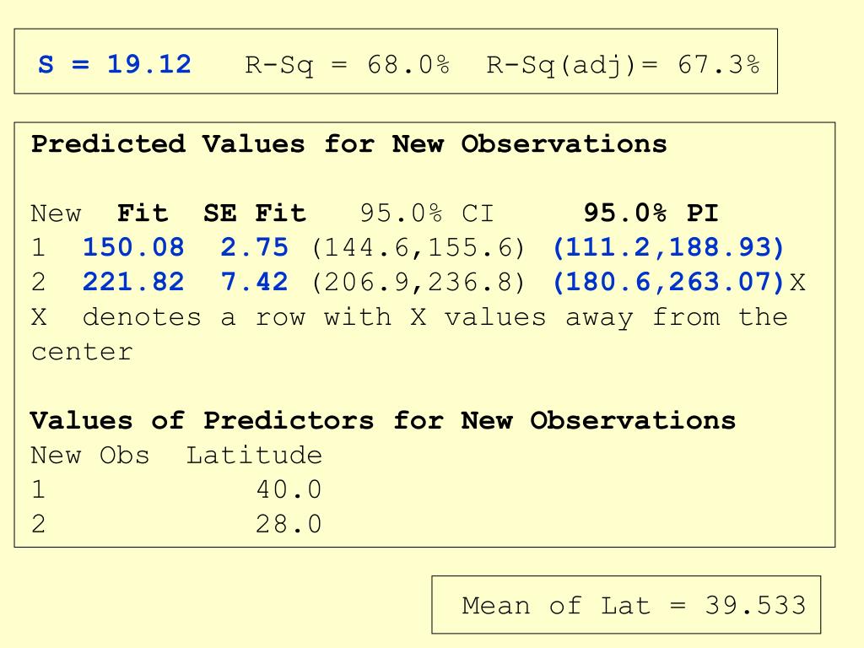The width and height of the screenshot is (864, 648).
Task: Click the SE Fit value 2.75
Action: [x=255, y=247]
